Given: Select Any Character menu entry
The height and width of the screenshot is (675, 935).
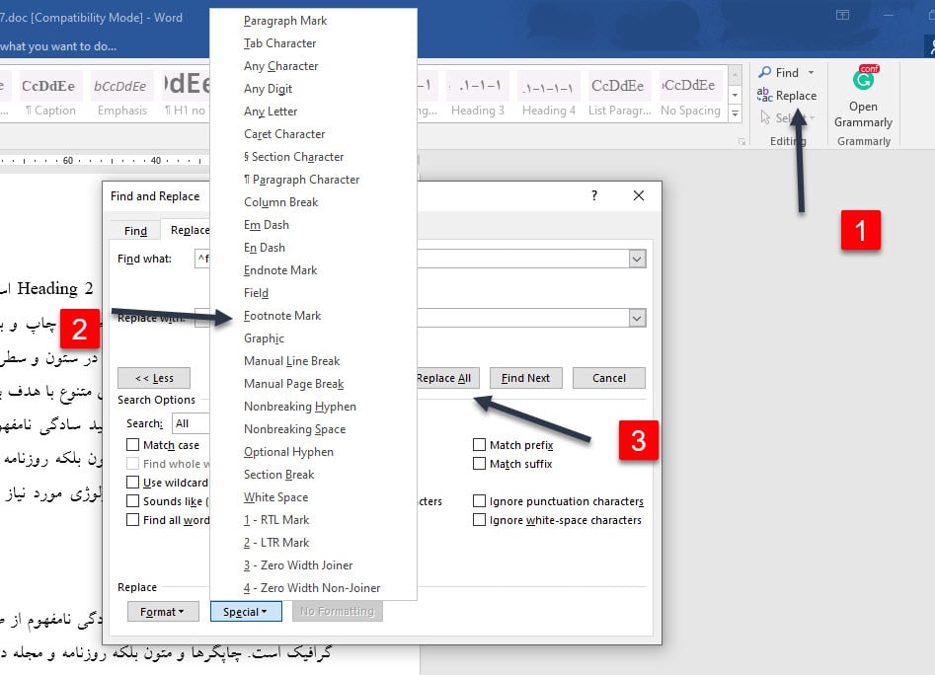Looking at the screenshot, I should pyautogui.click(x=313, y=66).
